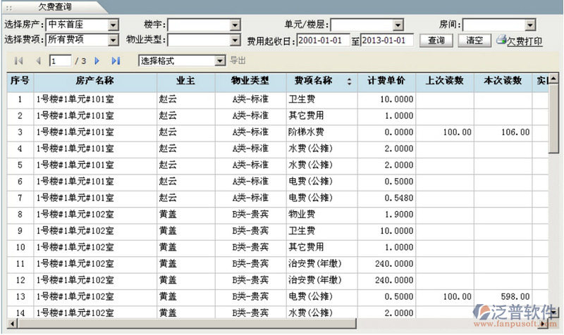Expand the 单元/楼层 dropdown

398,25
